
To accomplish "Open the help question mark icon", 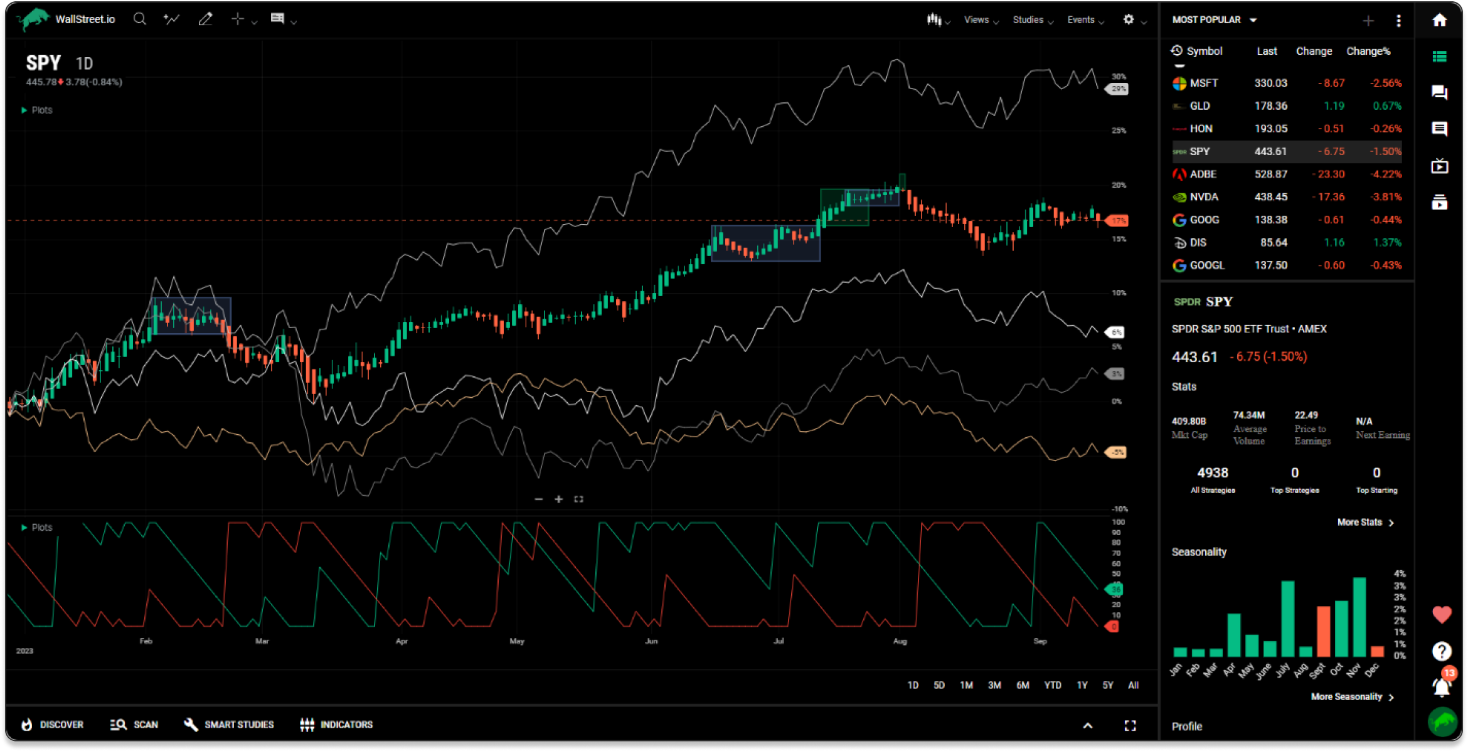I will 1442,651.
